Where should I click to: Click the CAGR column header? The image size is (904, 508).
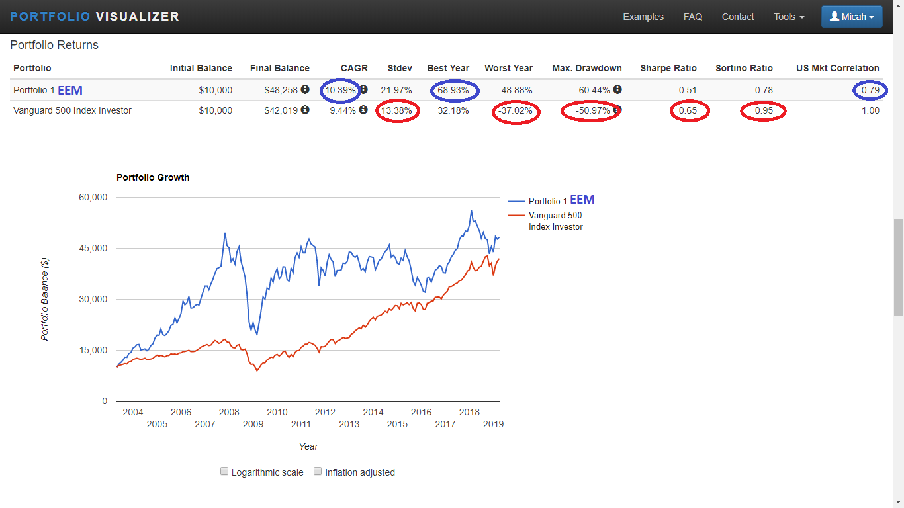[x=354, y=68]
